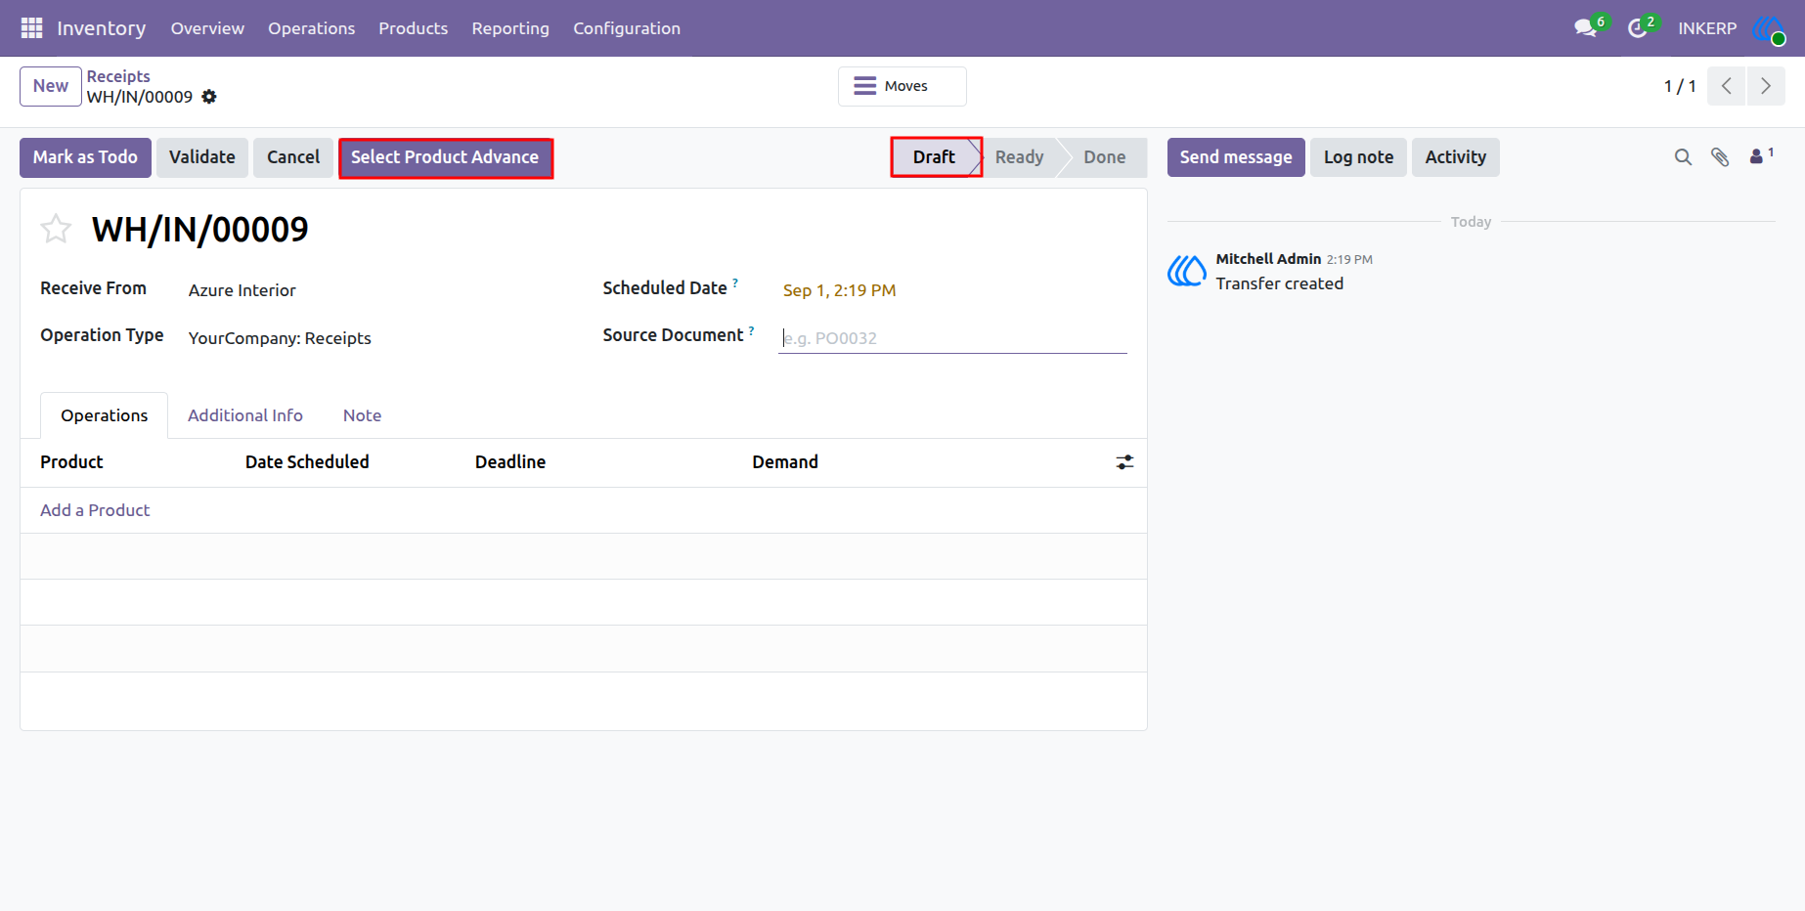Go to the previous record arrow
This screenshot has width=1805, height=911.
pos(1727,86)
